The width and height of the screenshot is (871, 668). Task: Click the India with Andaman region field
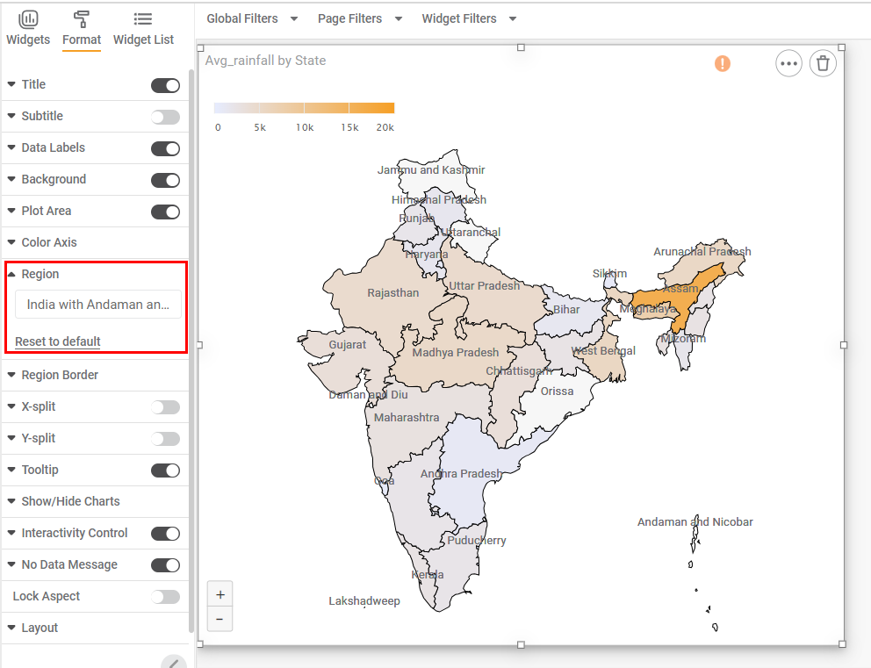click(97, 305)
